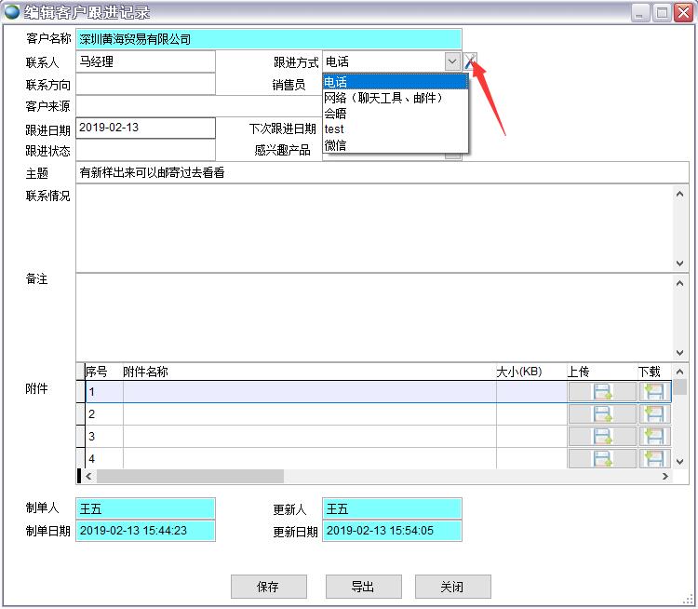Click upload icon in attachment row 4
Image resolution: width=698 pixels, height=609 pixels.
[602, 458]
